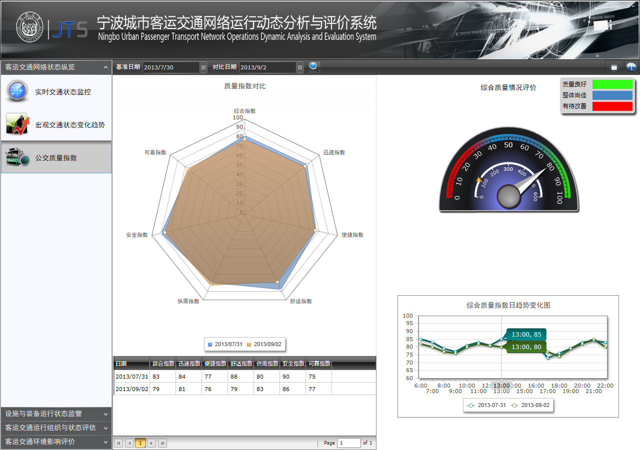Sort by 可靠指数 column header

tap(319, 364)
